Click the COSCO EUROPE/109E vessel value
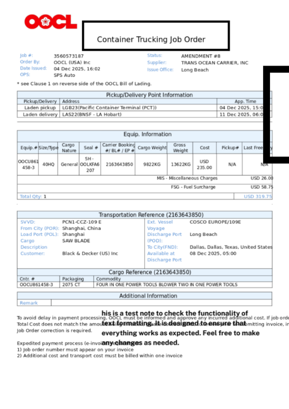Screen dimensions: 289x409 (x=215, y=222)
